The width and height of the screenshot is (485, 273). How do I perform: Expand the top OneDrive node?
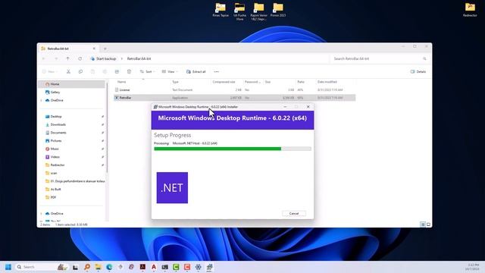click(x=41, y=100)
